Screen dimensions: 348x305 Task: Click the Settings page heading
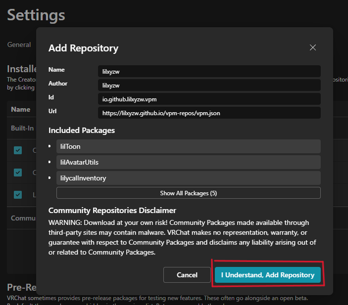click(x=36, y=14)
